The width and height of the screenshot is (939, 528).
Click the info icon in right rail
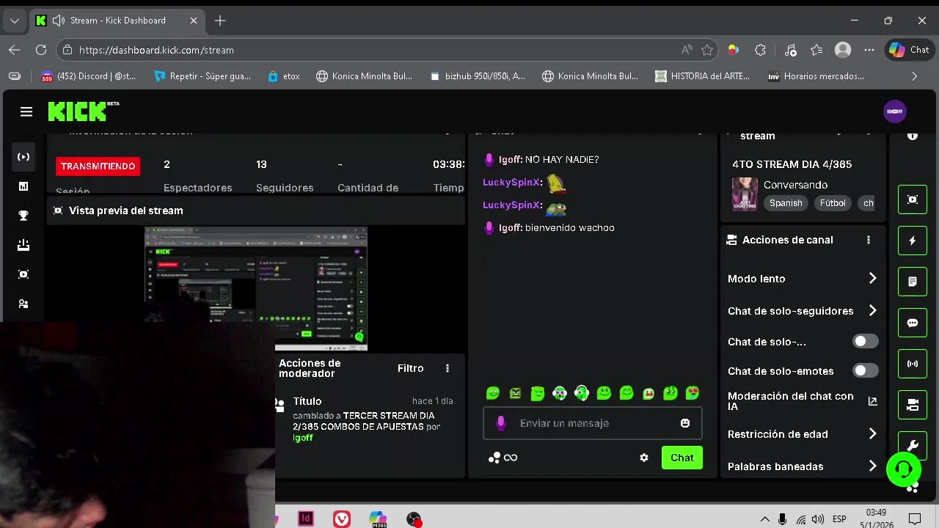click(913, 136)
